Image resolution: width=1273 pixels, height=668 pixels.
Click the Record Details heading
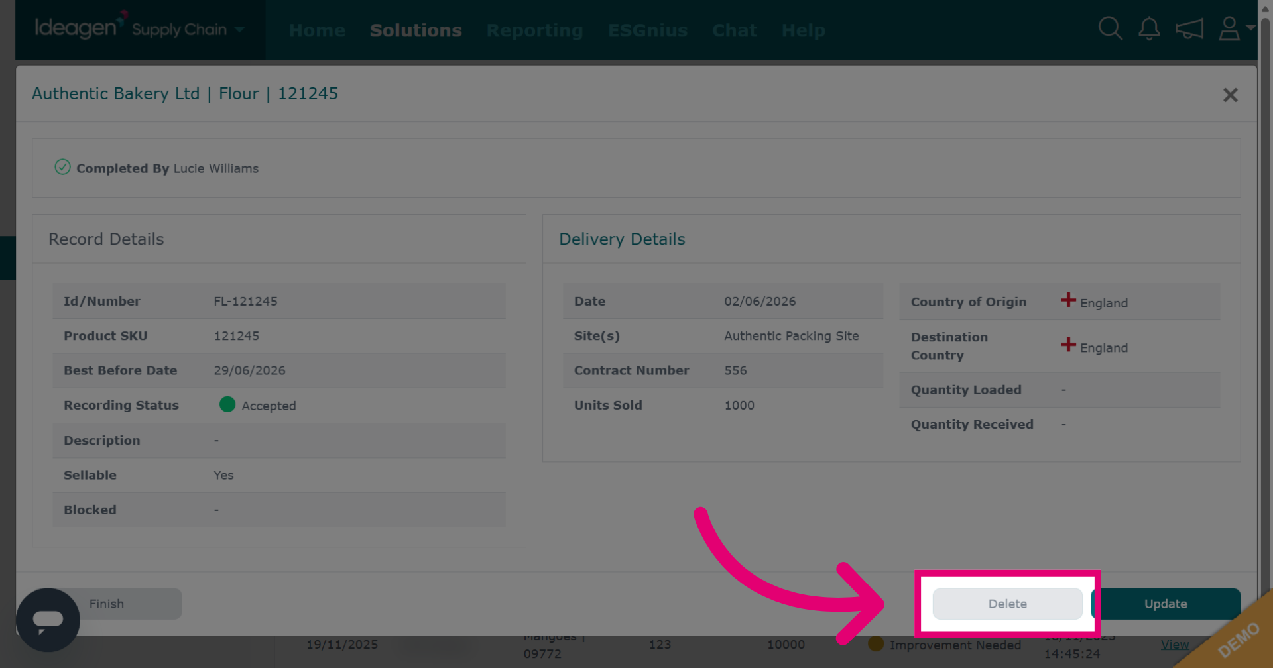tap(106, 239)
